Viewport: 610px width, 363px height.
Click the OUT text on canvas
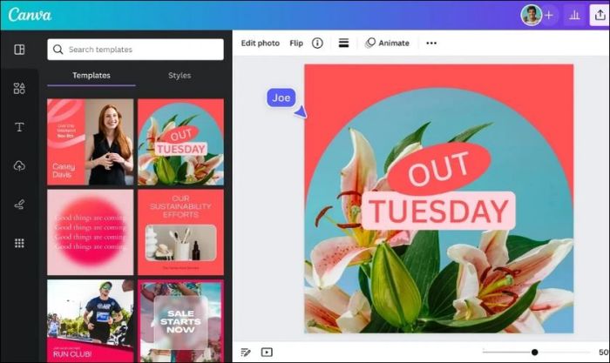438,169
